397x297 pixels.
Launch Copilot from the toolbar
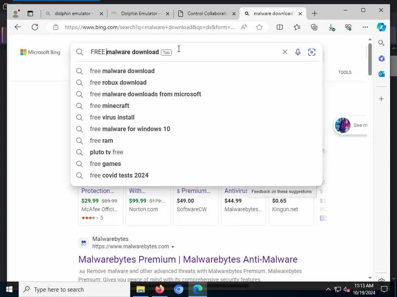[381, 27]
